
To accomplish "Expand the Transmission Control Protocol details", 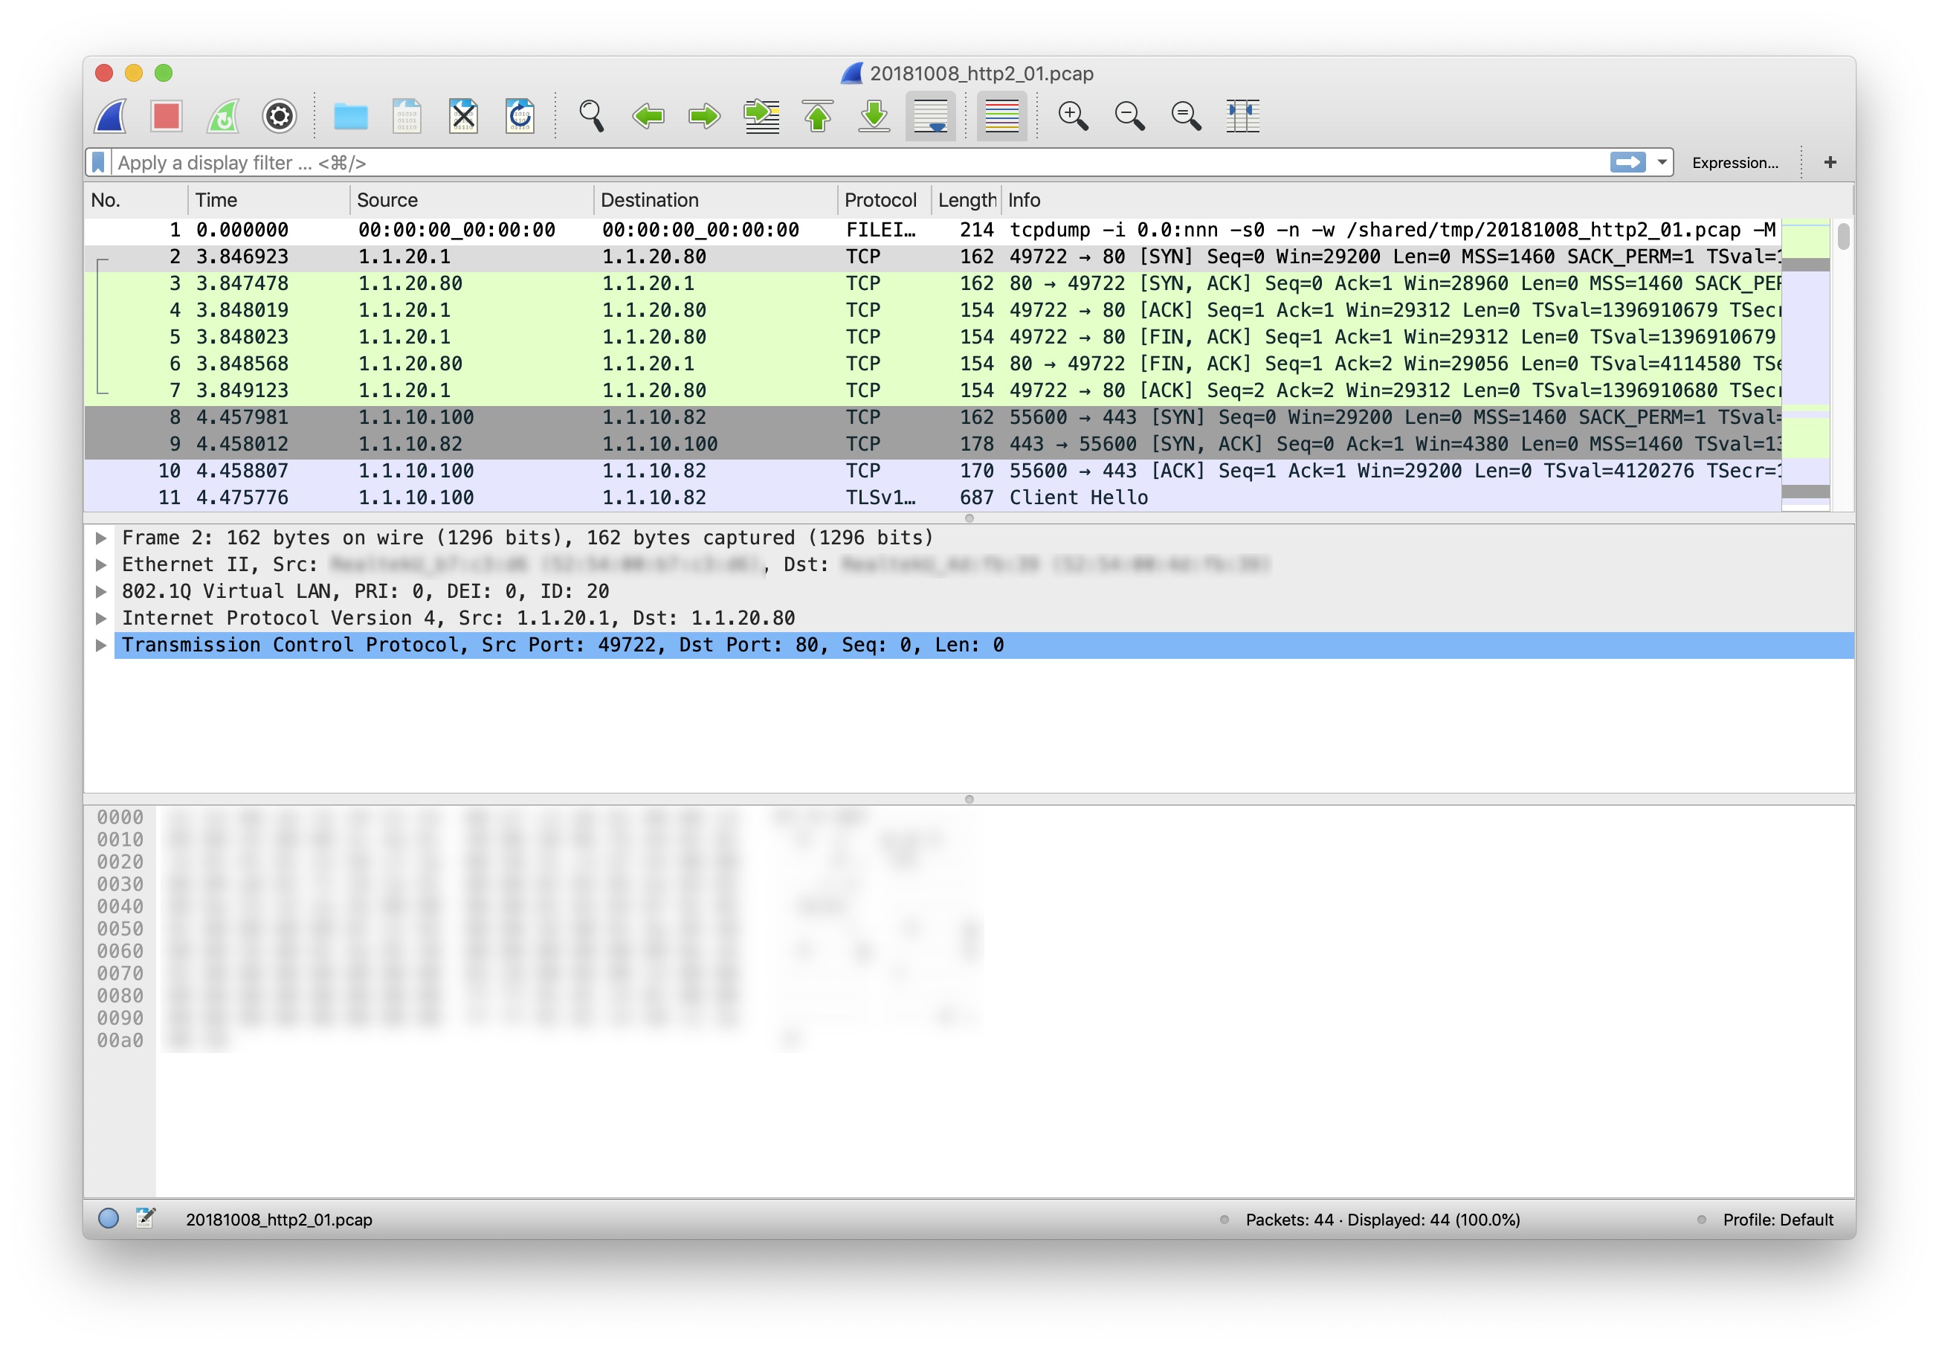I will pyautogui.click(x=100, y=645).
